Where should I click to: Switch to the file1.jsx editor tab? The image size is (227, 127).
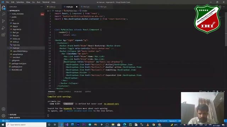point(103,7)
